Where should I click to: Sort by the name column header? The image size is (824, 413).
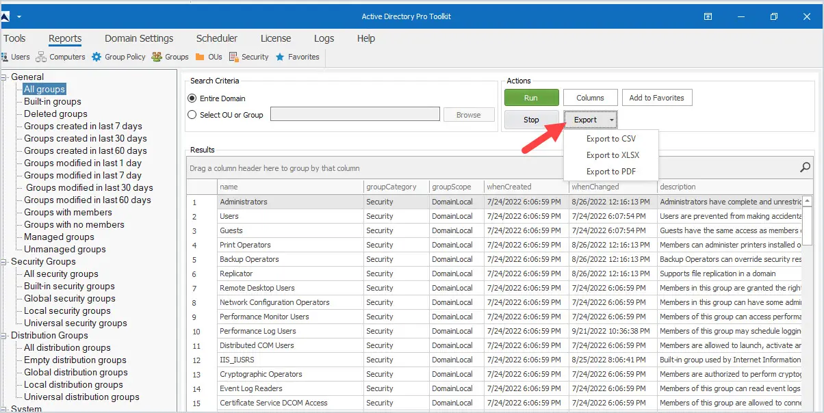click(290, 187)
